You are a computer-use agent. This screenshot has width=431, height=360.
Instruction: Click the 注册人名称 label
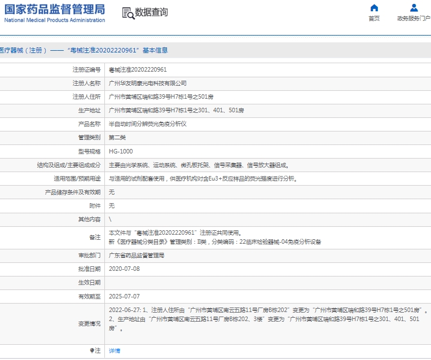point(86,84)
